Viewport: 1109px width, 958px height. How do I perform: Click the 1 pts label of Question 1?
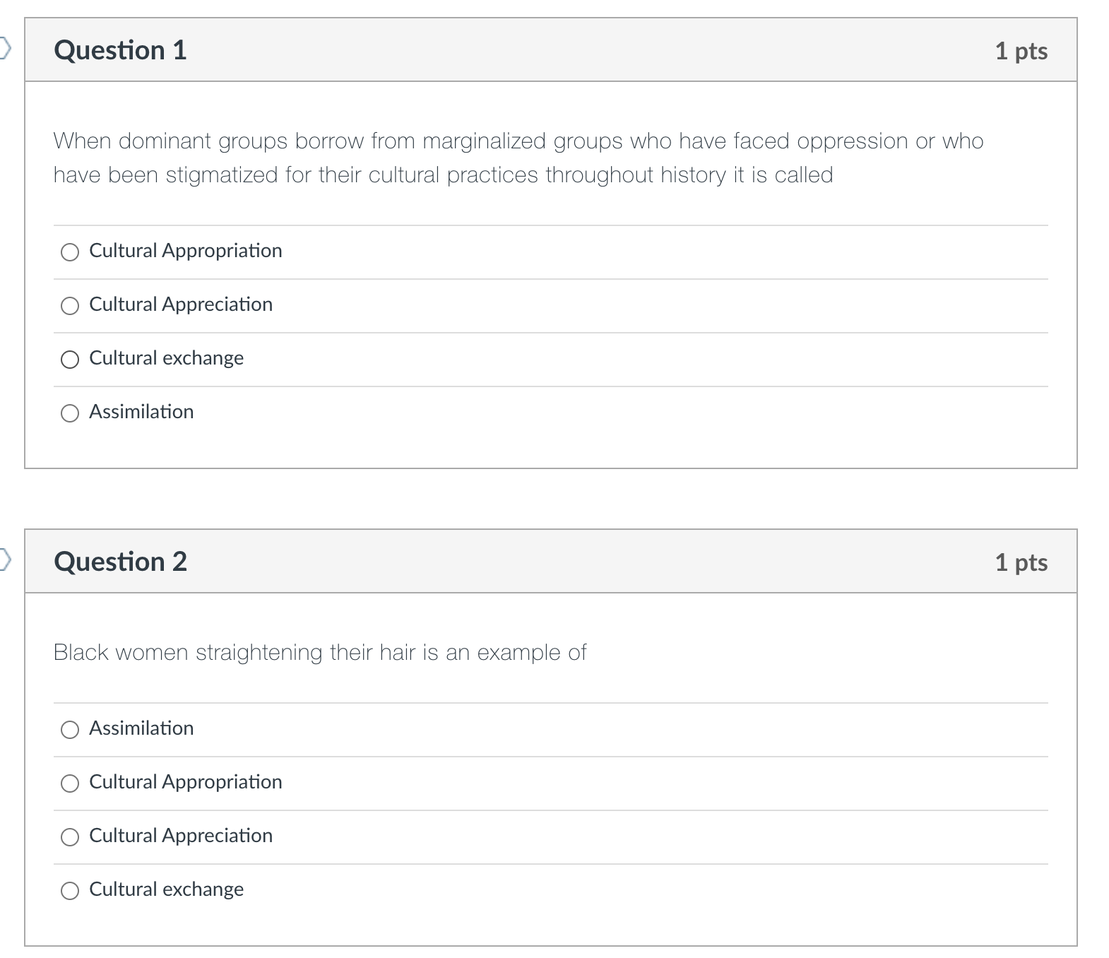pyautogui.click(x=1021, y=51)
